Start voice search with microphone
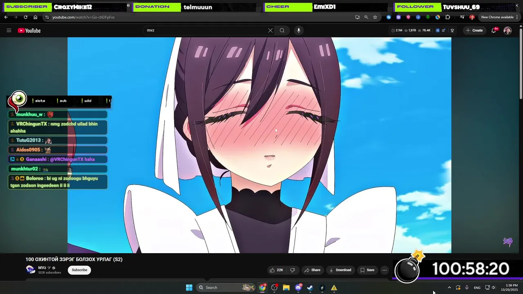The width and height of the screenshot is (523, 294). [299, 30]
